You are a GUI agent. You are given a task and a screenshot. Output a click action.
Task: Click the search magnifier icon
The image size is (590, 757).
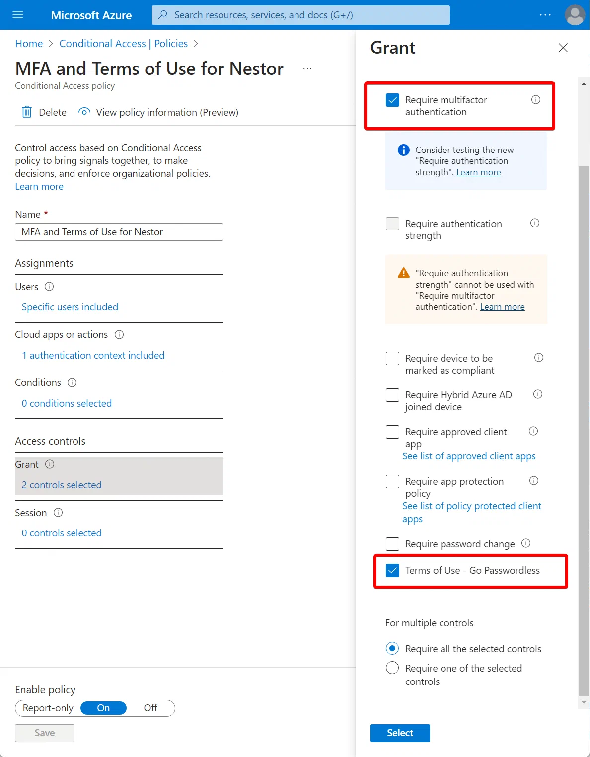[x=162, y=15]
